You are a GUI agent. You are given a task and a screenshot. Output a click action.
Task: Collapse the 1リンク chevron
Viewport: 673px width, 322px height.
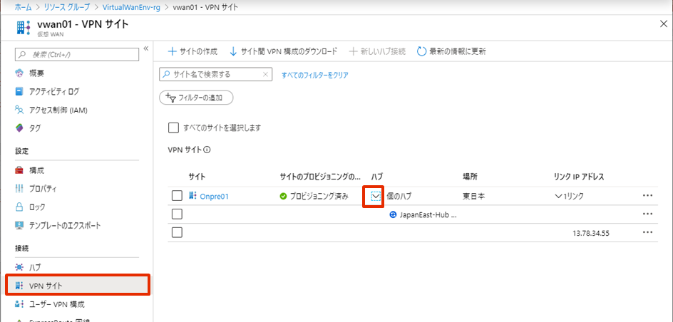[558, 197]
